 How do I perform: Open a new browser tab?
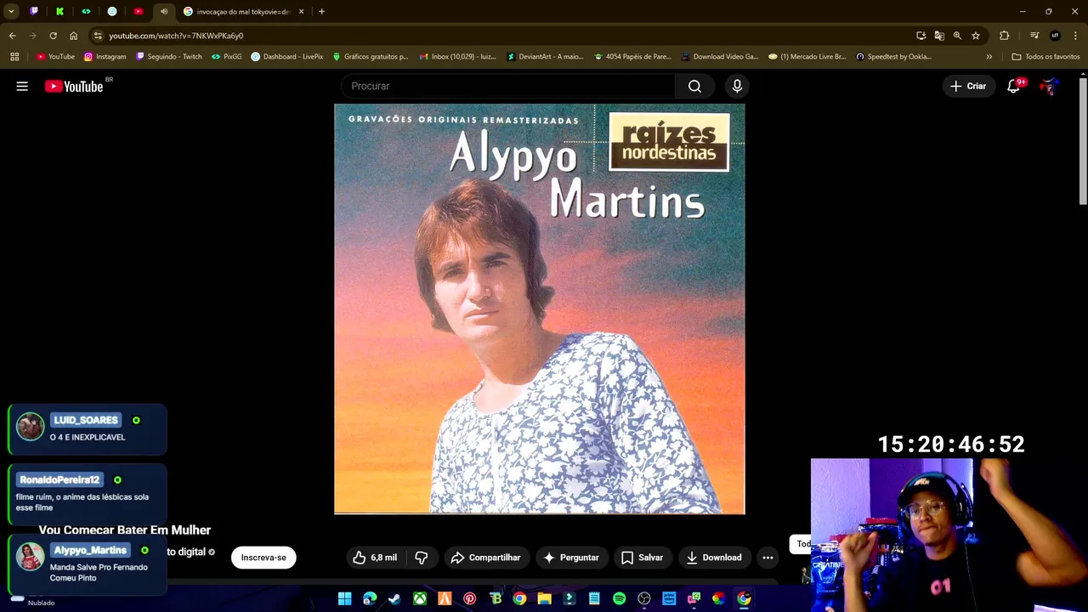click(x=321, y=12)
